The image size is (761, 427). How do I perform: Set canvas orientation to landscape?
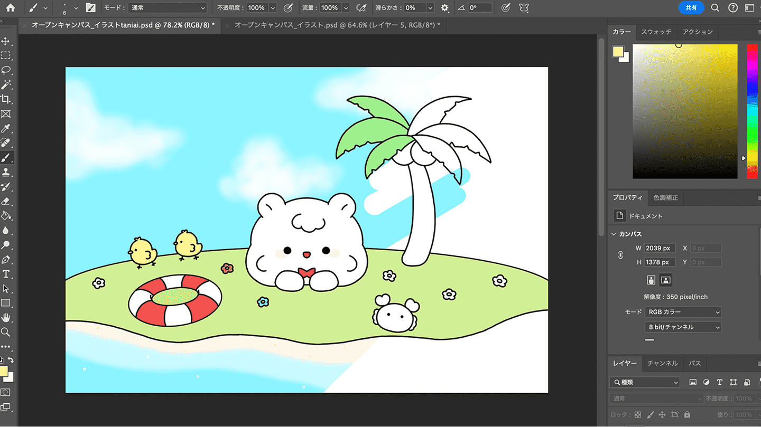(665, 280)
